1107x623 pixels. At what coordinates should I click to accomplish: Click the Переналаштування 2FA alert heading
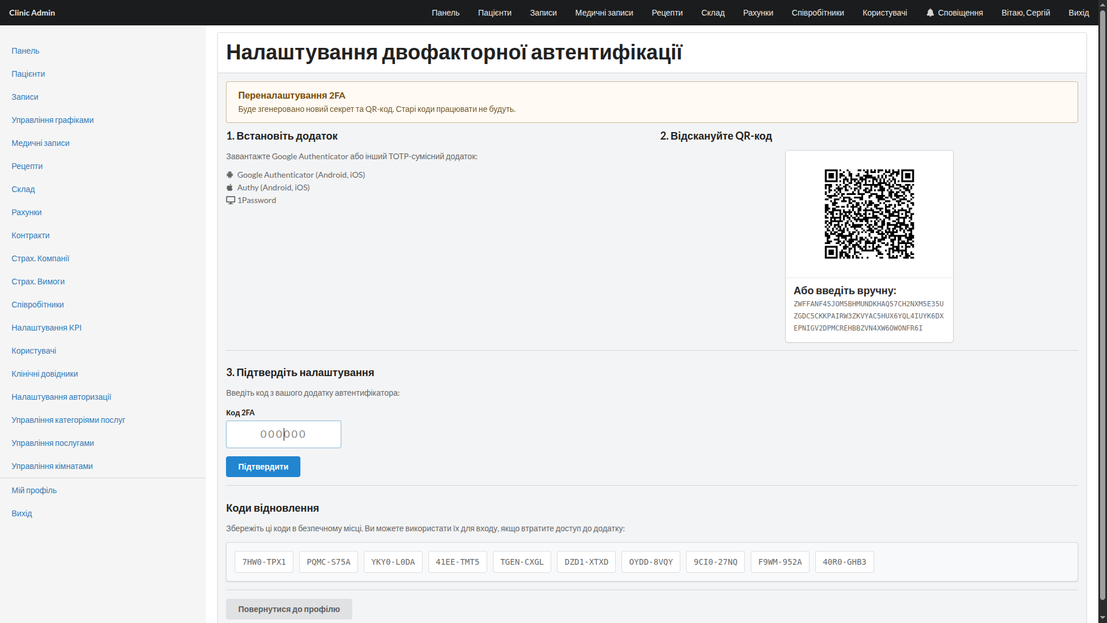tap(292, 96)
